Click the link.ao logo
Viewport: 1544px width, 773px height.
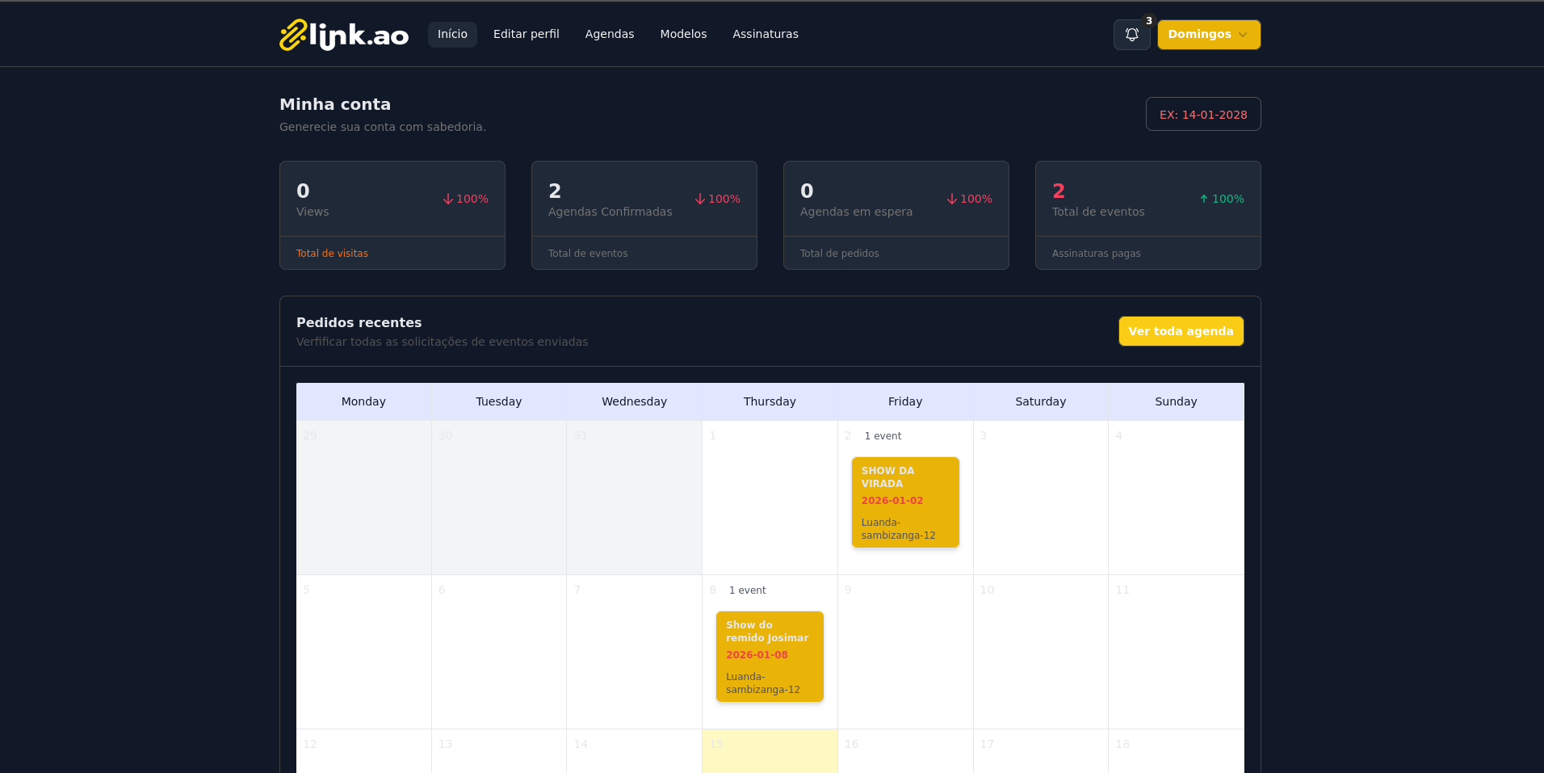tap(344, 35)
